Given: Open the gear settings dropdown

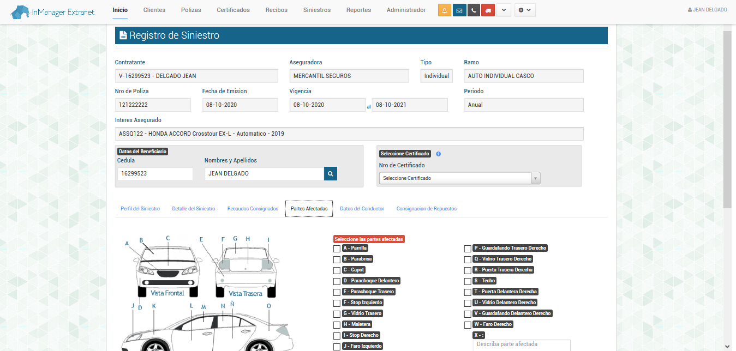Looking at the screenshot, I should pos(525,10).
